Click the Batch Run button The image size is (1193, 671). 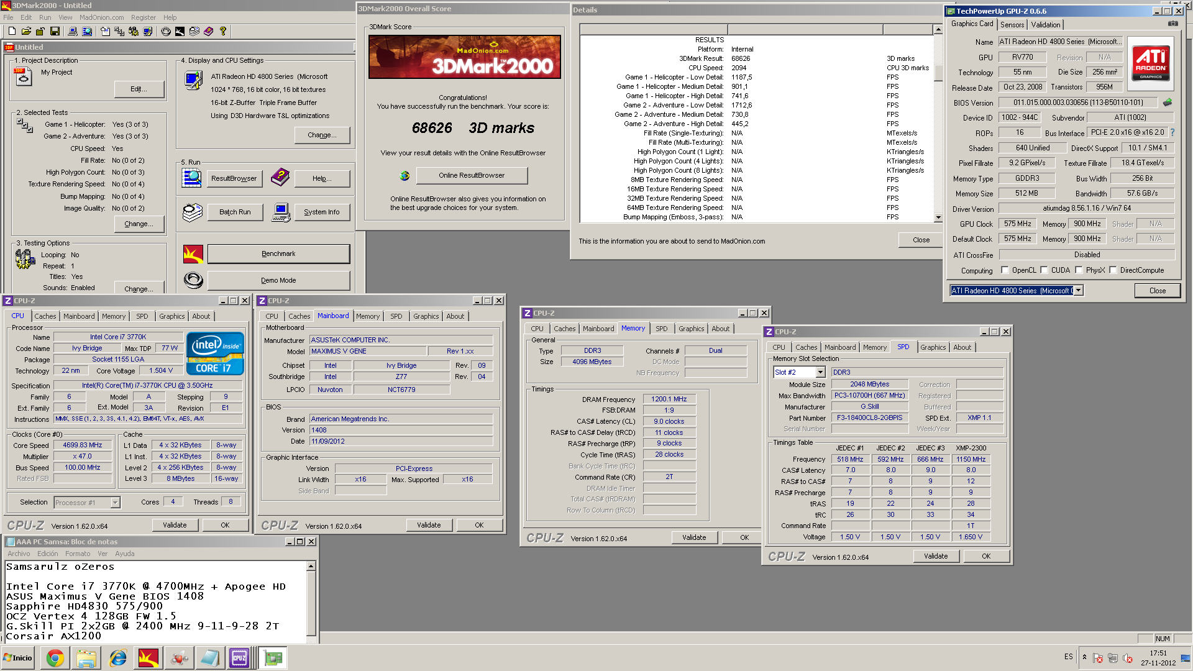(235, 212)
